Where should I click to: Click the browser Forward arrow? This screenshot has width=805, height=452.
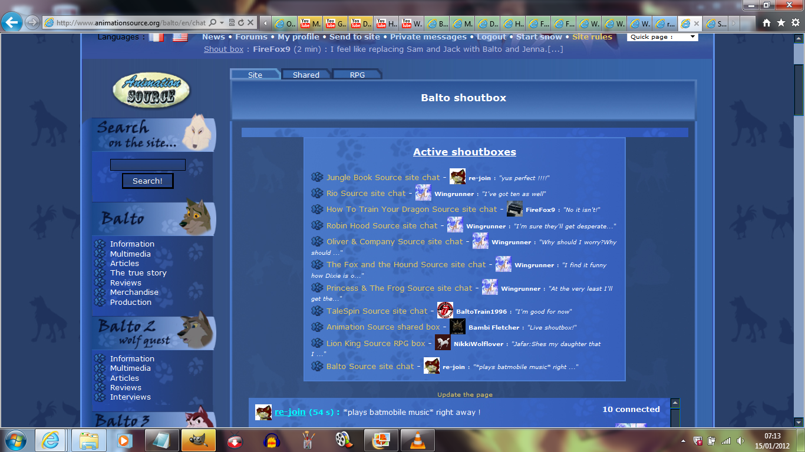pos(32,22)
